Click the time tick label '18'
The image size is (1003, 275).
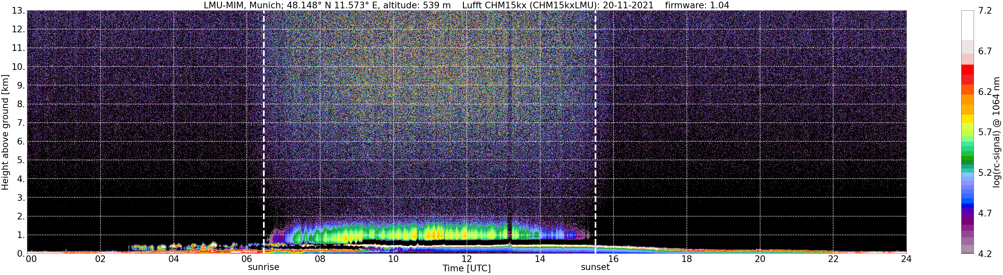[686, 259]
